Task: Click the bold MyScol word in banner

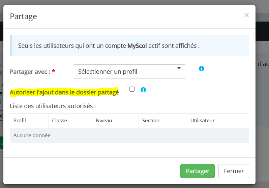Action: coord(137,46)
